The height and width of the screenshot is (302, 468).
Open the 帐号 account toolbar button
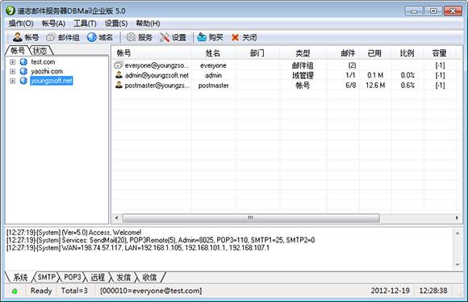point(26,37)
